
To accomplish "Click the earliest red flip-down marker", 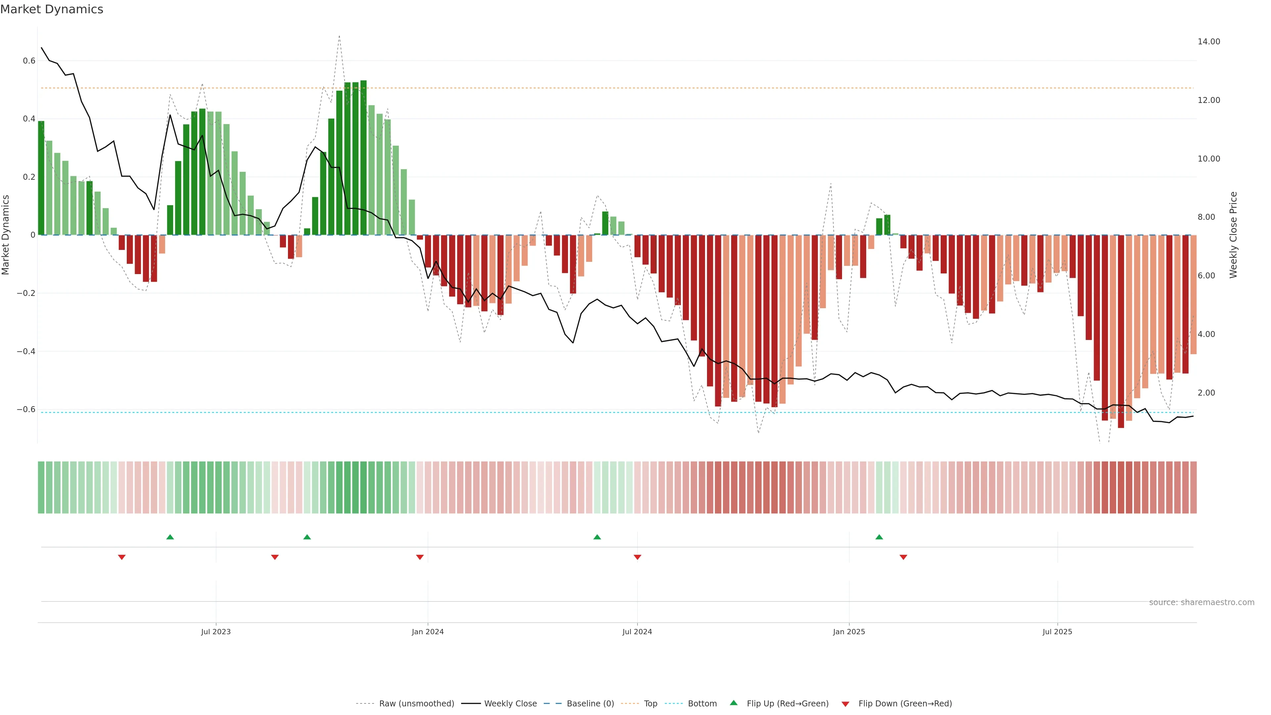I will pyautogui.click(x=122, y=557).
